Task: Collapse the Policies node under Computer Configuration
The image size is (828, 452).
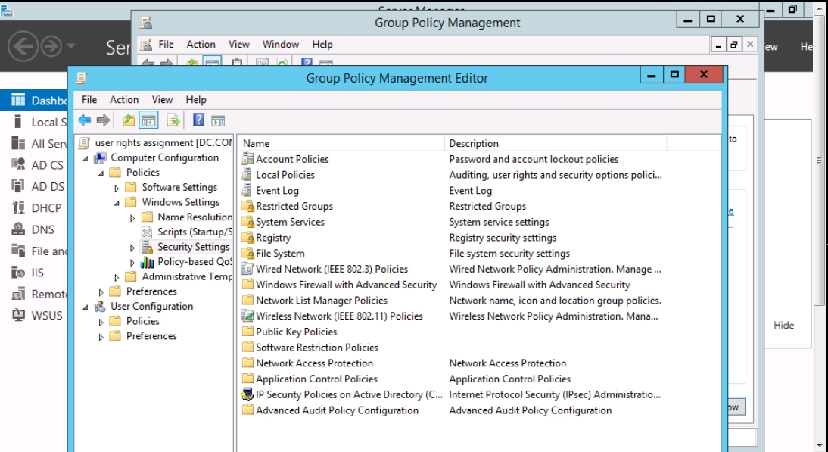Action: point(101,173)
